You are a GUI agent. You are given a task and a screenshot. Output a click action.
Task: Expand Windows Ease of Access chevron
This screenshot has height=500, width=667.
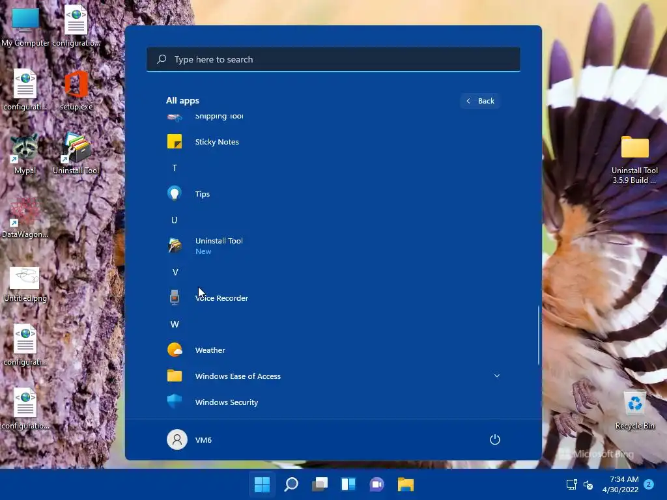(496, 376)
